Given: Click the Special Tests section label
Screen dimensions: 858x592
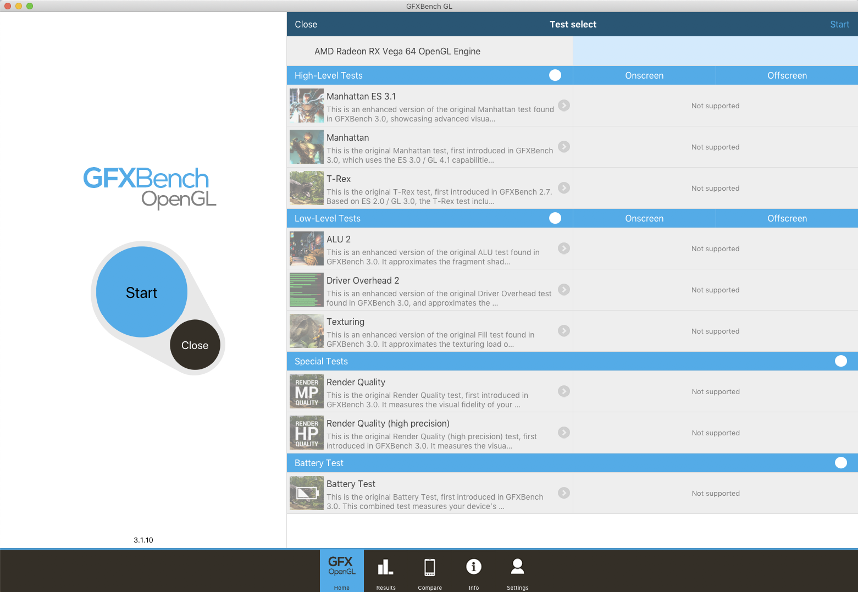Looking at the screenshot, I should (x=321, y=361).
